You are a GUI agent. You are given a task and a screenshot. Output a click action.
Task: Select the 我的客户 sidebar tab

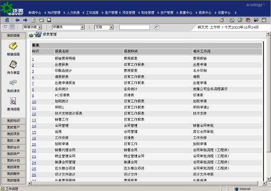tap(13, 127)
